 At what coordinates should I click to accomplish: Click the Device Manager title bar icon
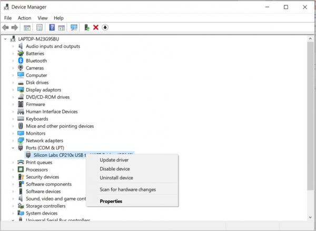[x=6, y=7]
